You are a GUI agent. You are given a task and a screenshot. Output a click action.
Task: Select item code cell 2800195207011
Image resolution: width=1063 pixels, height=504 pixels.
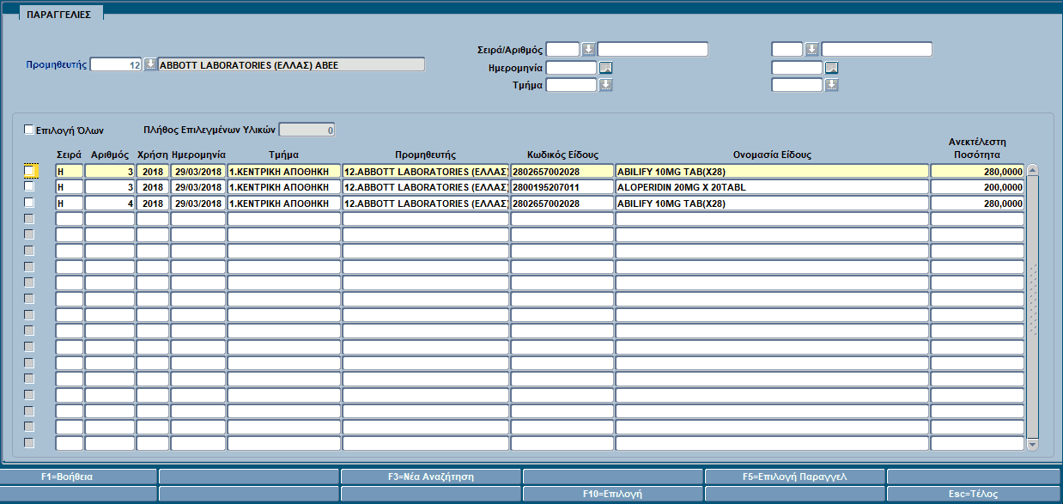562,186
